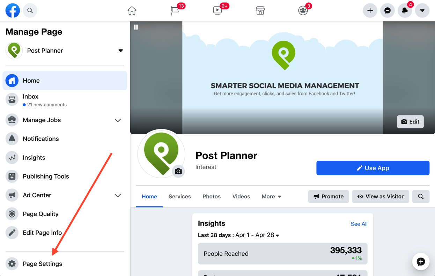Open the Marketplace storefront icon
The width and height of the screenshot is (435, 276).
tap(260, 11)
